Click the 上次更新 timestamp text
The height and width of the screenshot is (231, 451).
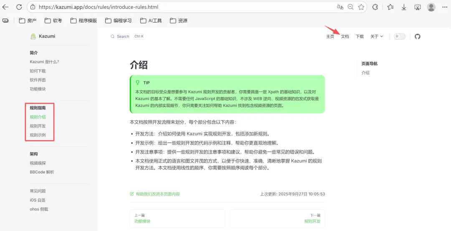pyautogui.click(x=292, y=194)
